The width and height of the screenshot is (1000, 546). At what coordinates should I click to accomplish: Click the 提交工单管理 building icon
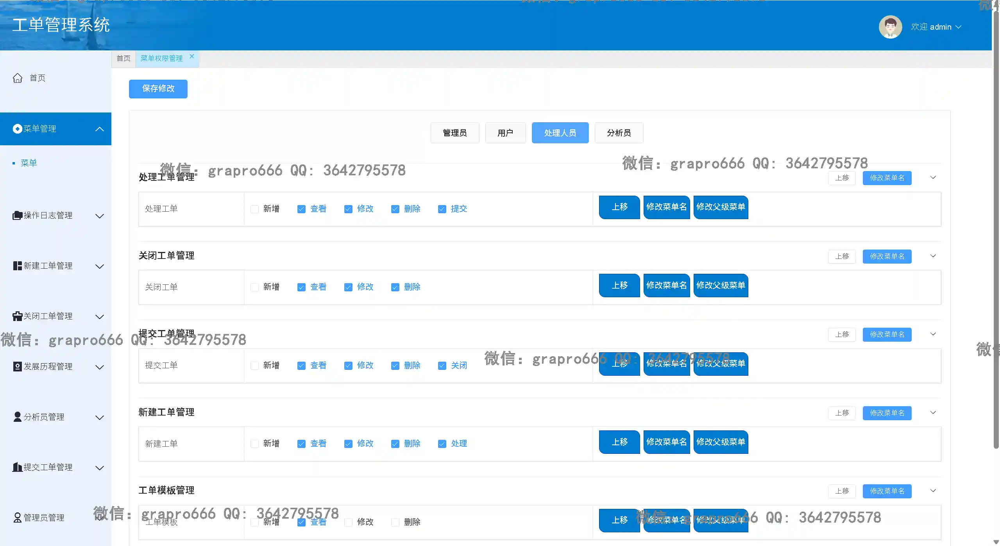tap(17, 467)
